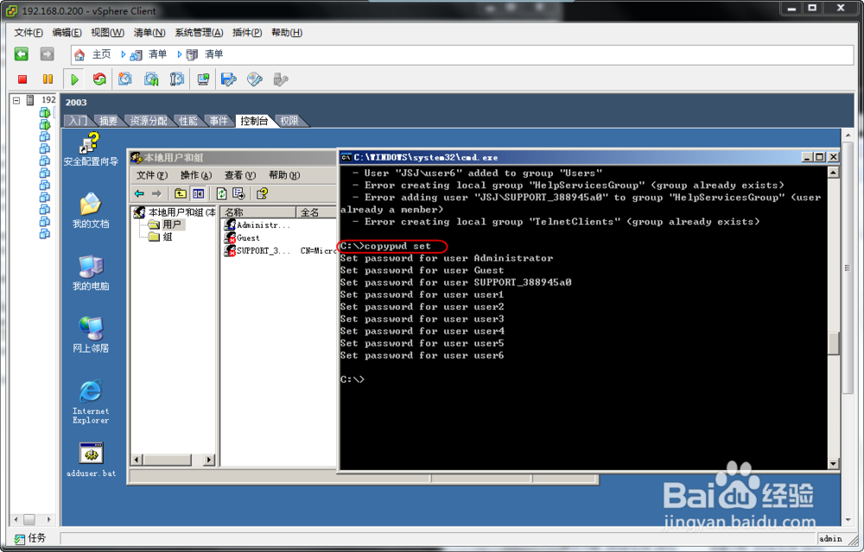
Task: Sort by the 全名 column header
Action: 316,212
